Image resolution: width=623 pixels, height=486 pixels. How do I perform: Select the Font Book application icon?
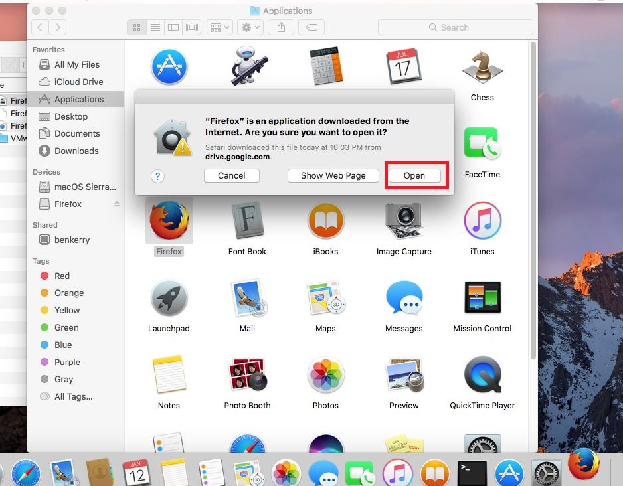click(247, 220)
